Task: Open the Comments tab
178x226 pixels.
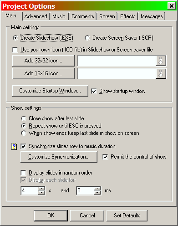Action: point(83,16)
